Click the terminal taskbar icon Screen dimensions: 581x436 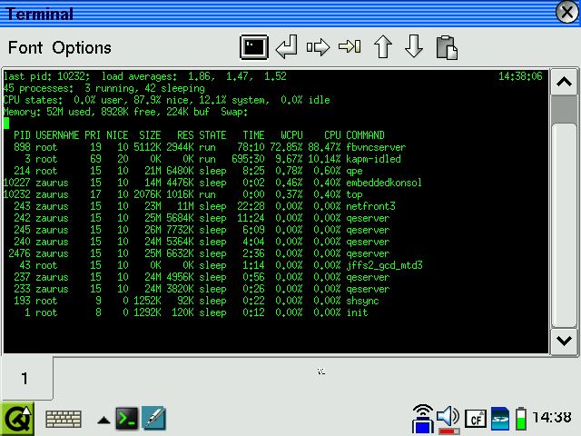click(x=127, y=419)
